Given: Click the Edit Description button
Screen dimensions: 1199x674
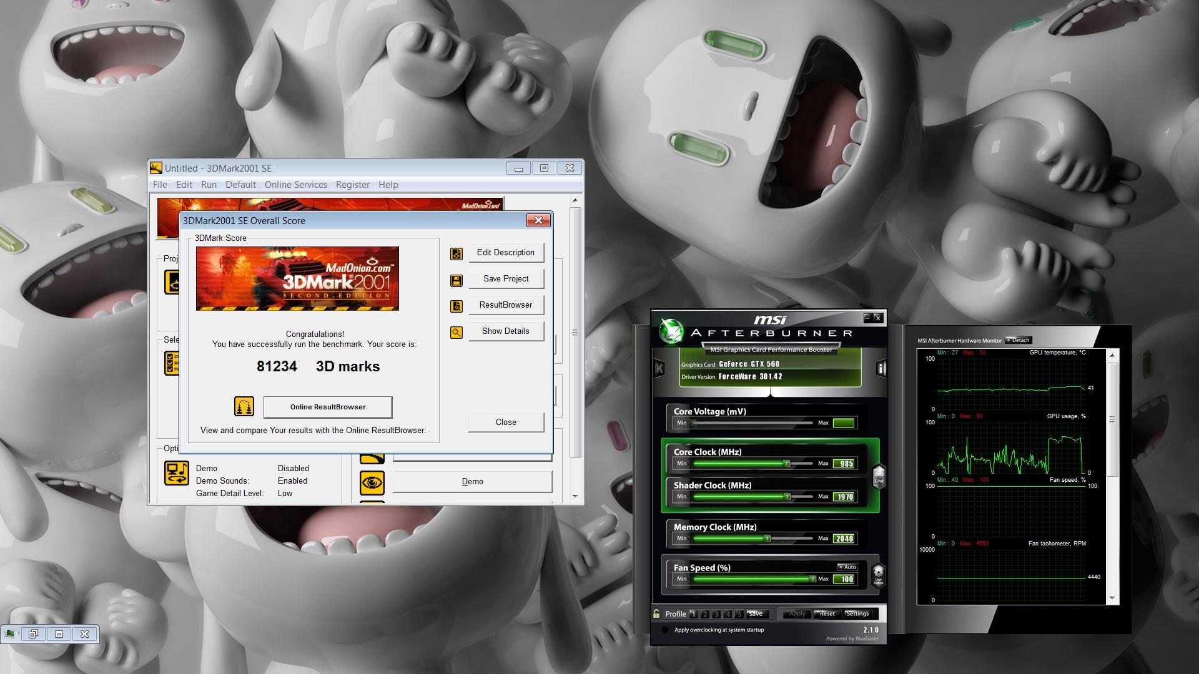Looking at the screenshot, I should [x=506, y=253].
